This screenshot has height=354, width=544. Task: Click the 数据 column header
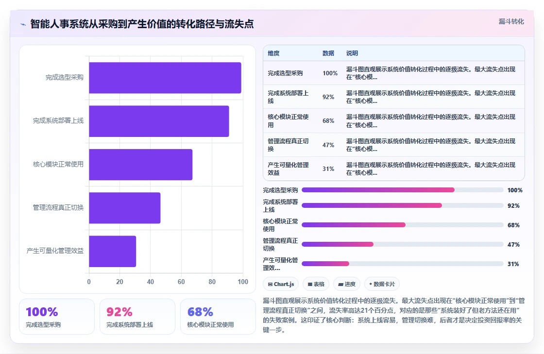click(x=328, y=53)
